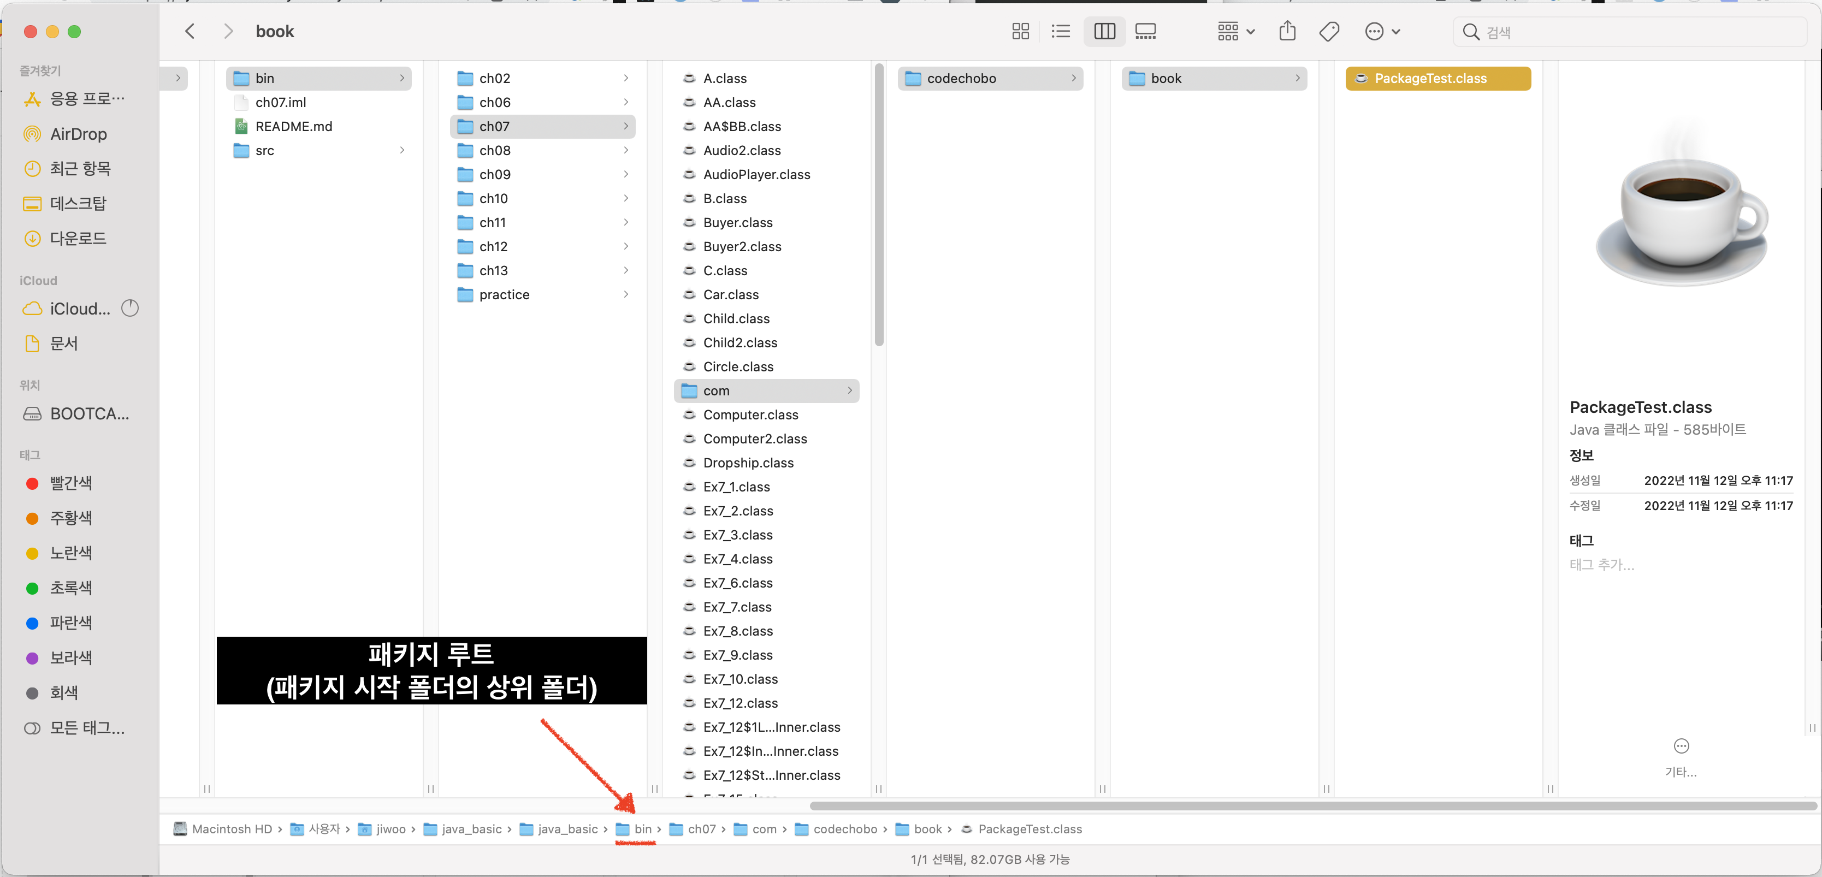Click the iCloud Drive storage indicator
Image resolution: width=1822 pixels, height=877 pixels.
tap(130, 309)
